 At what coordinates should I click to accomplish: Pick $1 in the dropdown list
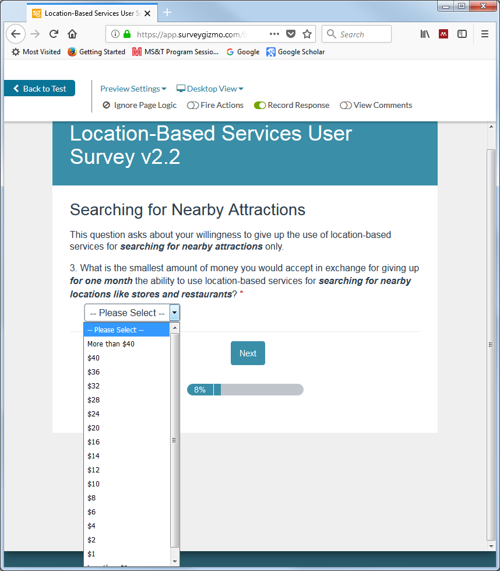point(126,554)
